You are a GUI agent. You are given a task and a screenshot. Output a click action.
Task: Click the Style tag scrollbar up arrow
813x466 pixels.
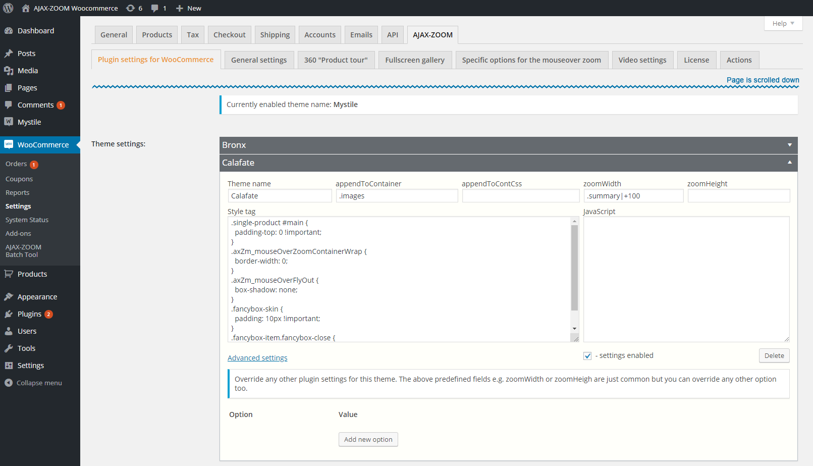pyautogui.click(x=574, y=221)
